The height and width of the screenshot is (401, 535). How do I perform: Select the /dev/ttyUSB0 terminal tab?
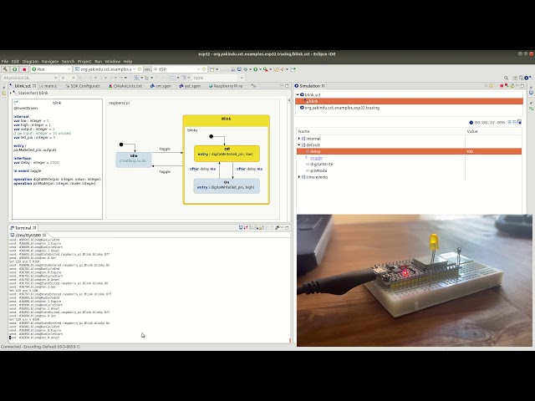tap(28, 235)
